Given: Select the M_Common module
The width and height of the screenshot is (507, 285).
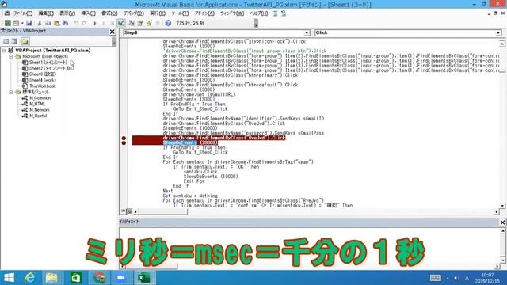Looking at the screenshot, I should (x=40, y=98).
